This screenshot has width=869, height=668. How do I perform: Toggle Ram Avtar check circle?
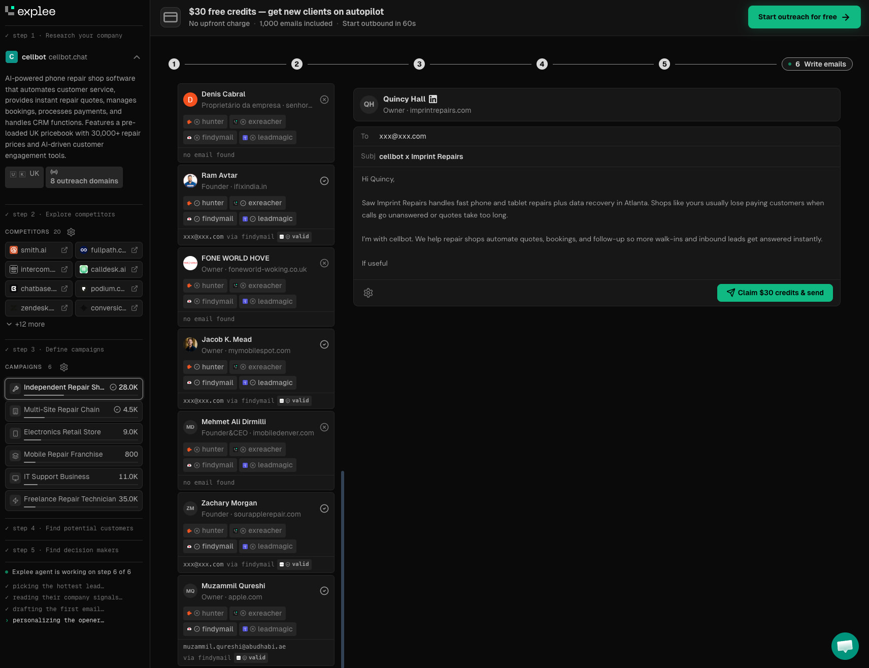(324, 181)
